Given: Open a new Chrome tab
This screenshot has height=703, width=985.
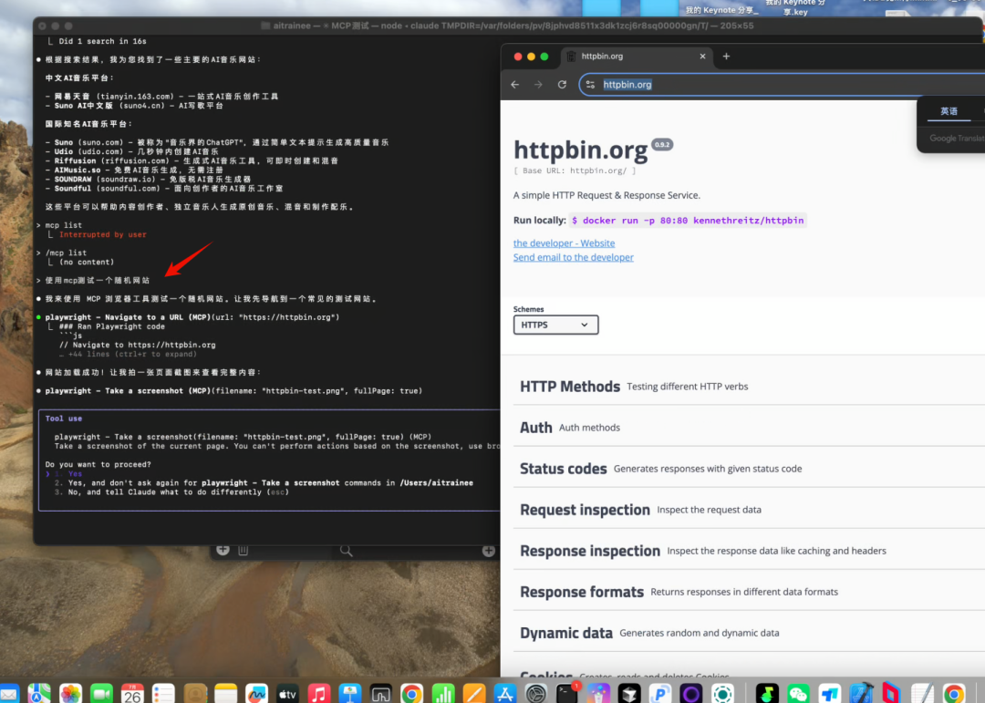Looking at the screenshot, I should click(x=726, y=56).
